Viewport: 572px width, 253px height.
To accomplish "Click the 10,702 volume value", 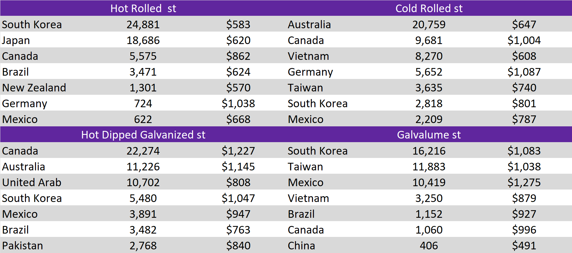I will (143, 183).
